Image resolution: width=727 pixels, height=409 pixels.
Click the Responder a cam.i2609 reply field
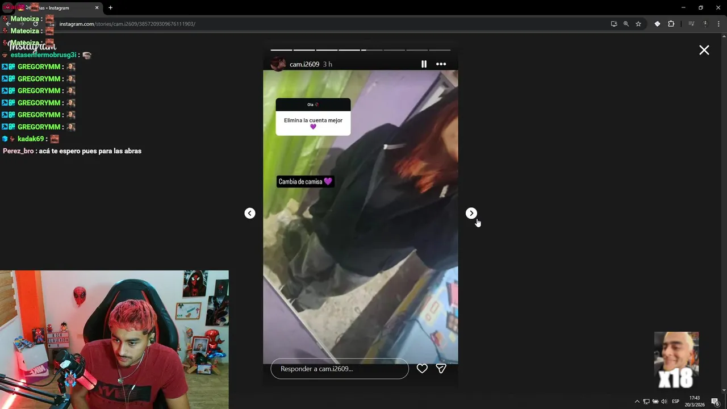pyautogui.click(x=340, y=369)
